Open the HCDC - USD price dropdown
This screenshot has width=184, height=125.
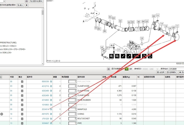(x=150, y=69)
